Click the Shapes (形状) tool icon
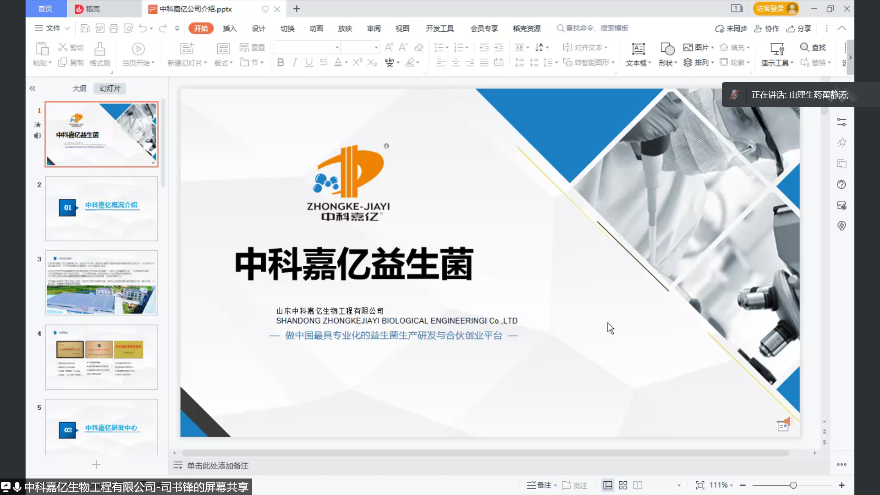Viewport: 880px width, 495px height. 667,49
